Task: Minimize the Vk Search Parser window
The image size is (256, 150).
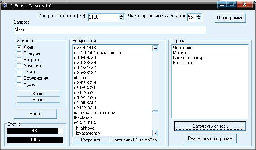Action: pyautogui.click(x=222, y=5)
